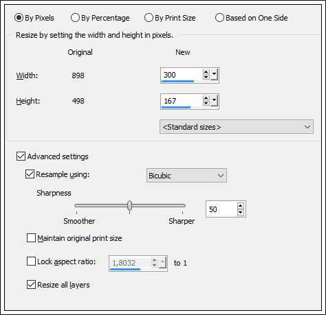This screenshot has width=326, height=315.
Task: Enable Lock aspect ratio checkbox
Action: tap(31, 261)
